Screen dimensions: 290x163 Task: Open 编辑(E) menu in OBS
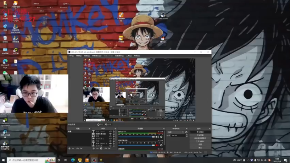[79, 56]
